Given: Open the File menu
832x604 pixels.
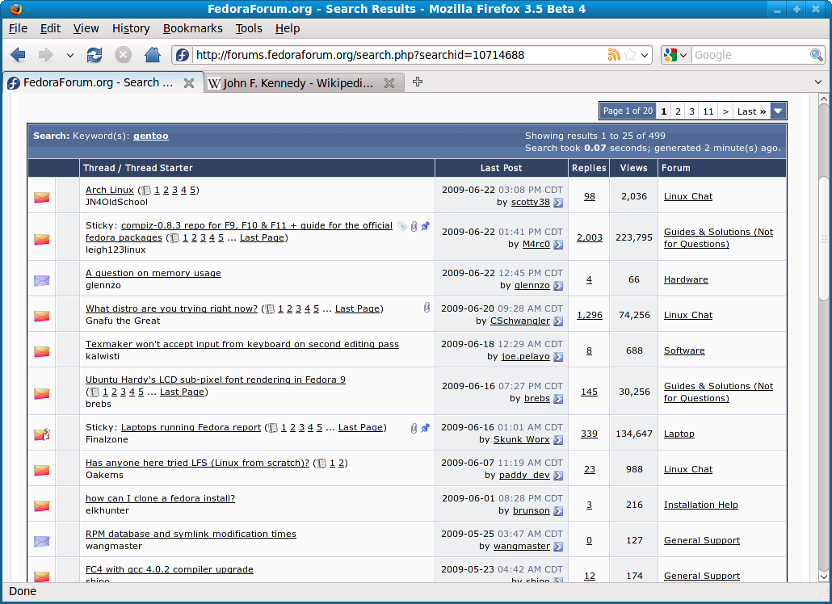Looking at the screenshot, I should 18,28.
